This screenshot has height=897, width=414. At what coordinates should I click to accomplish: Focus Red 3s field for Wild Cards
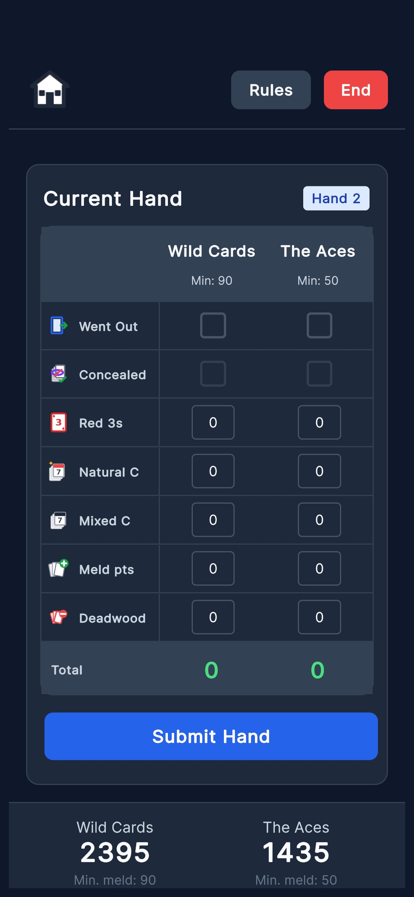(x=213, y=422)
